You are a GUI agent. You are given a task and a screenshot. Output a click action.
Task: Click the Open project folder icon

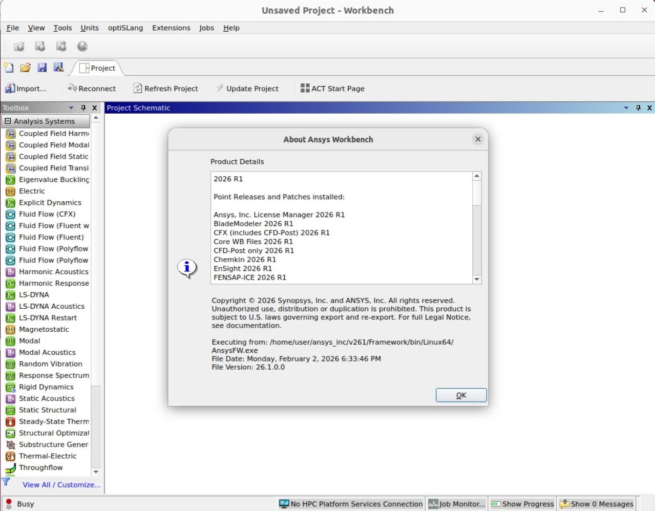25,68
